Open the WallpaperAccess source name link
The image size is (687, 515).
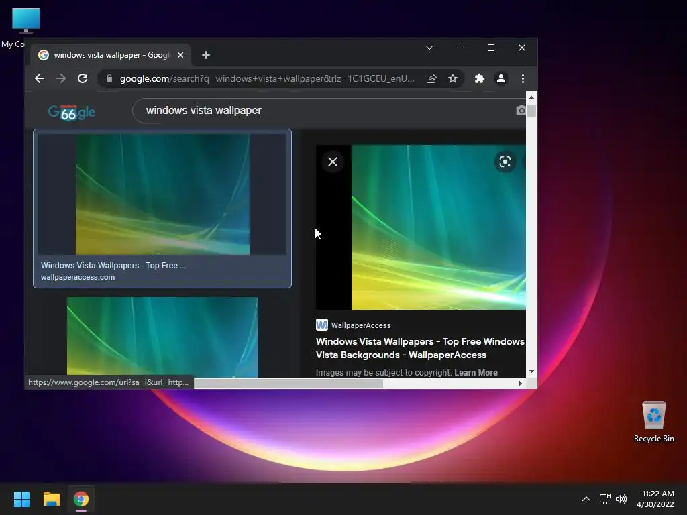tap(361, 325)
